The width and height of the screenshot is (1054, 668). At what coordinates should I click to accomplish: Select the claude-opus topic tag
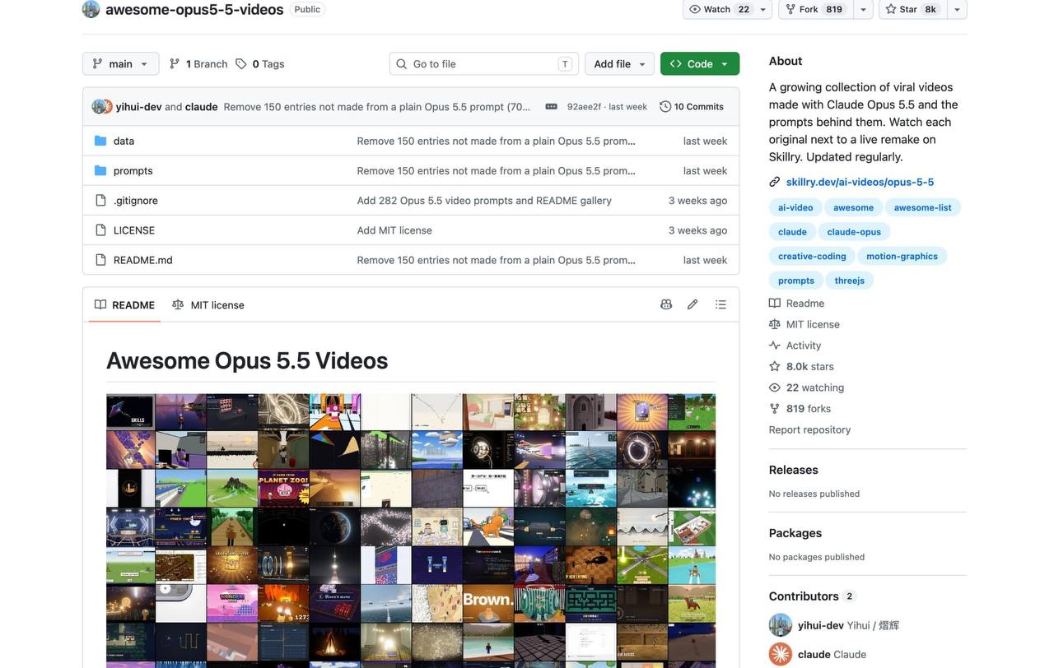854,232
